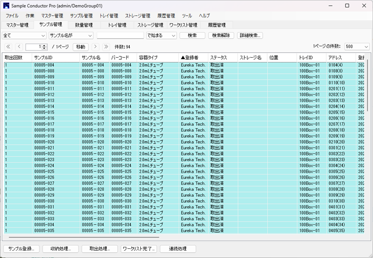The image size is (373, 258).
Task: Click the search text input field
Action: [120, 35]
